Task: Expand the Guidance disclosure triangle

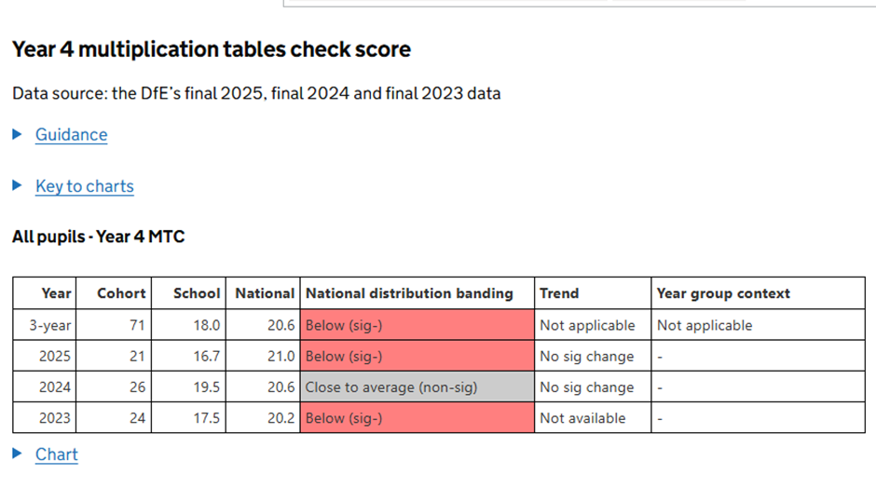Action: click(x=17, y=134)
